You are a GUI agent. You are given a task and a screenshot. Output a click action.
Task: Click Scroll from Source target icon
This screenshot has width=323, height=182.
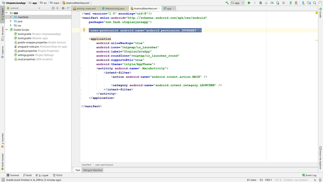(53, 8)
